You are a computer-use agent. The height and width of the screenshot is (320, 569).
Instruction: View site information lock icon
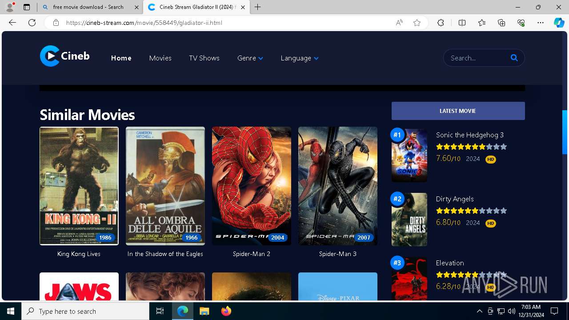pos(56,23)
